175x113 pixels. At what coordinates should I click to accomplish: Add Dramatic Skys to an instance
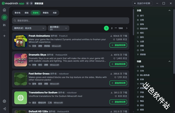(x=118, y=64)
